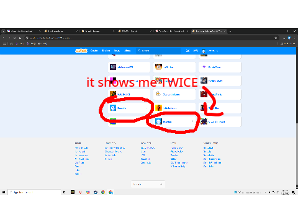Open follower with dark purple avatar
The width and height of the screenshot is (298, 223).
point(129,67)
